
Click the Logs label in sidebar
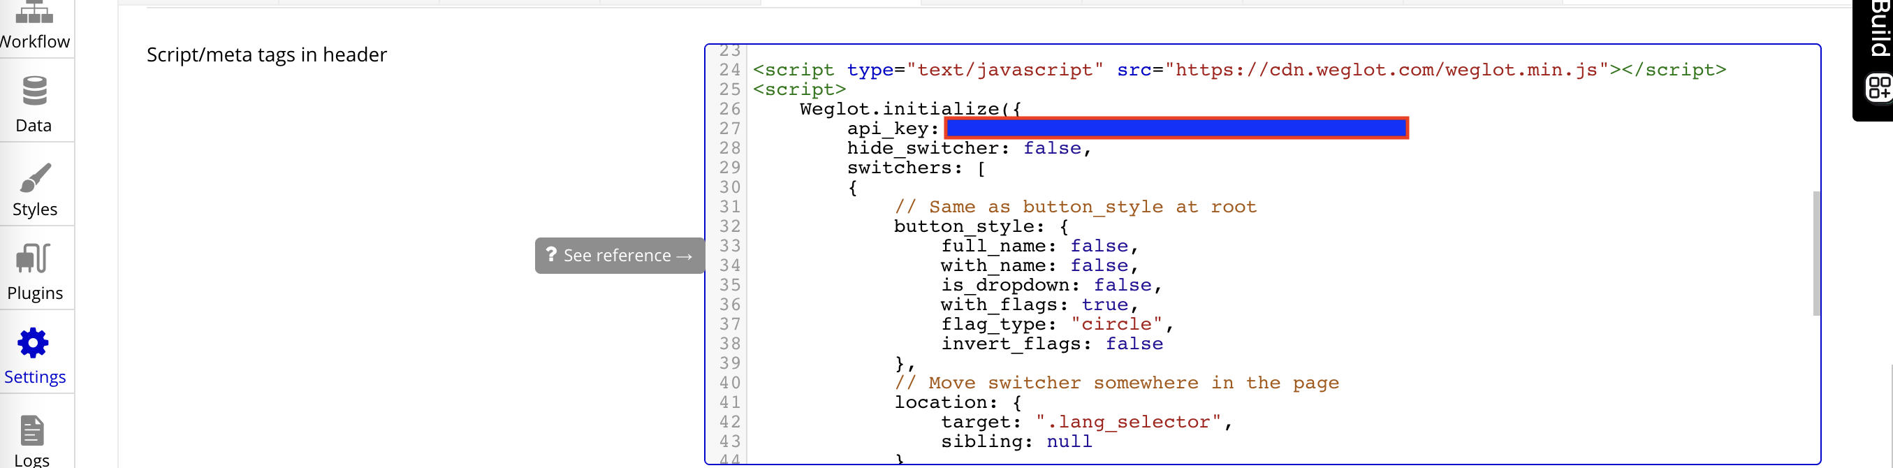(x=32, y=460)
